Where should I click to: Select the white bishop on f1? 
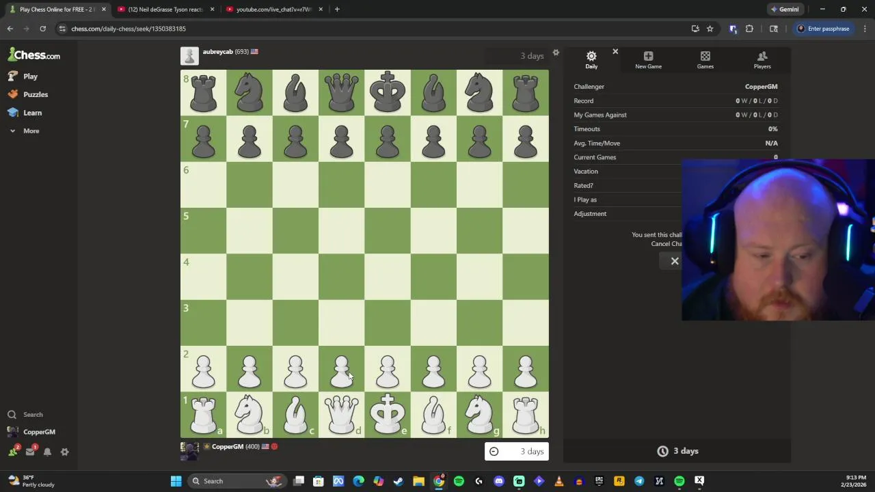433,415
